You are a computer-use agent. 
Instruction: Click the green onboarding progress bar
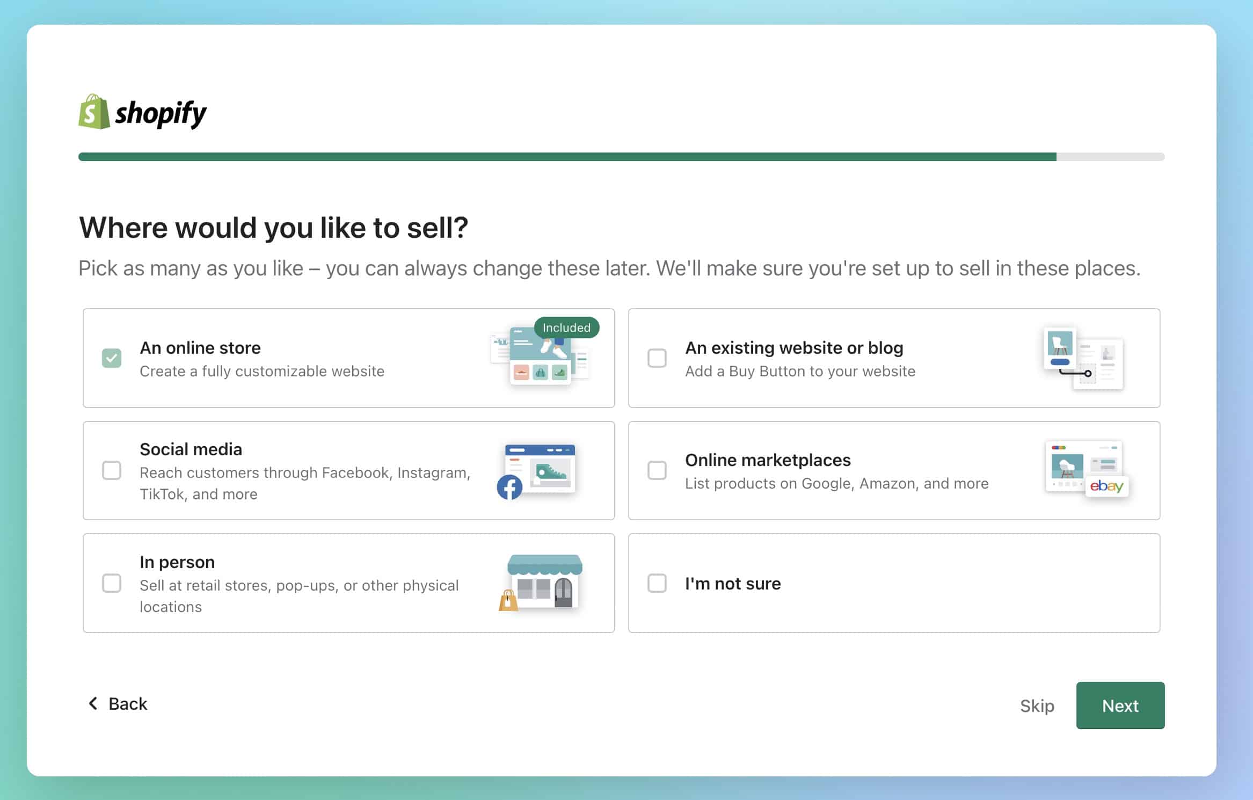567,157
